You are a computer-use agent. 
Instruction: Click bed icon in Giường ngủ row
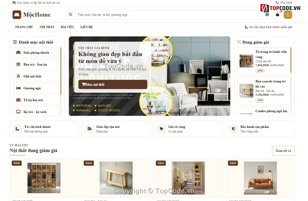coord(18,88)
